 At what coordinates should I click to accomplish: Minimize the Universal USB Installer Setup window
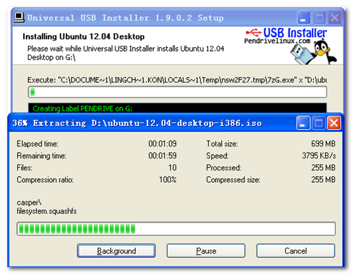tap(304, 18)
